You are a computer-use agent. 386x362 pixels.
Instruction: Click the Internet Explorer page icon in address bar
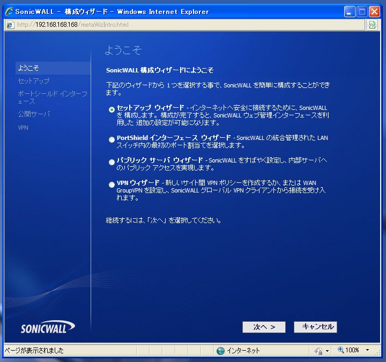(10, 25)
